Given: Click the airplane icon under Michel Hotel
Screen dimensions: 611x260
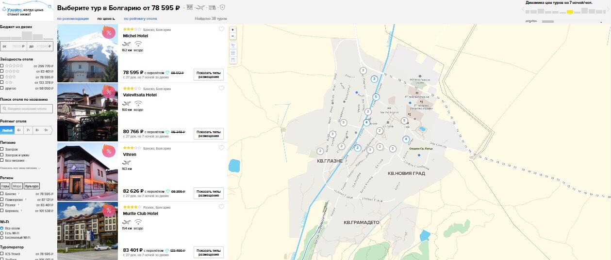Looking at the screenshot, I should click(x=127, y=44).
